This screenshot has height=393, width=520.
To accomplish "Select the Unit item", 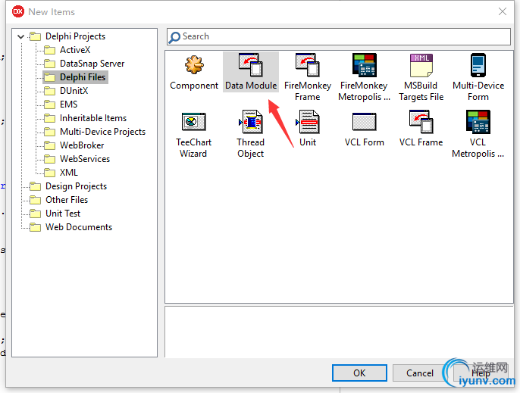I will (308, 129).
